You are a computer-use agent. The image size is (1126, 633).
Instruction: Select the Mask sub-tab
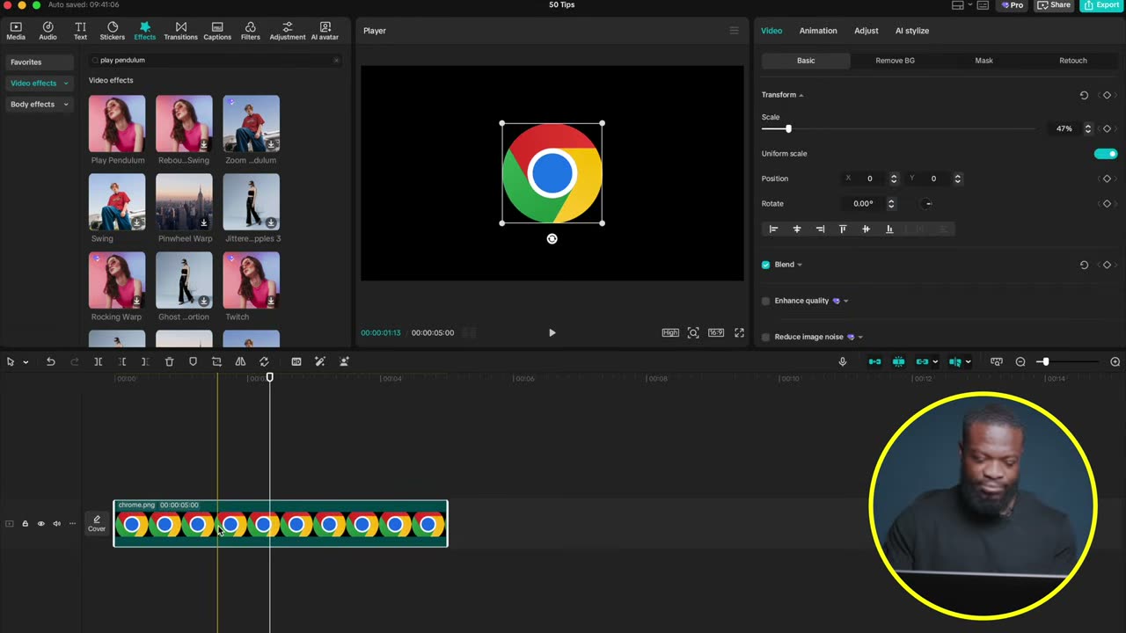coord(983,61)
